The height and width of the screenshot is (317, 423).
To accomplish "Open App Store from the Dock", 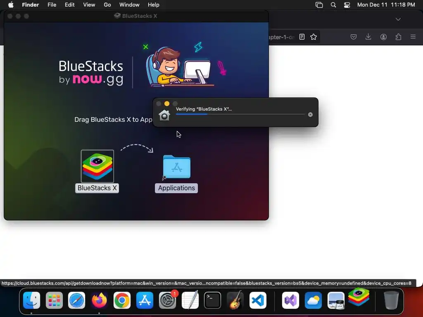I will click(x=145, y=300).
